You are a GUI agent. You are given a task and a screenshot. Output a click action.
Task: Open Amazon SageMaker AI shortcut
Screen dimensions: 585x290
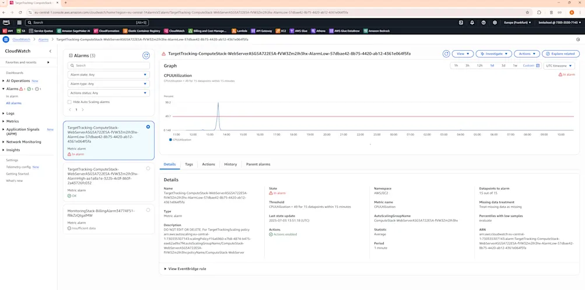pyautogui.click(x=73, y=31)
